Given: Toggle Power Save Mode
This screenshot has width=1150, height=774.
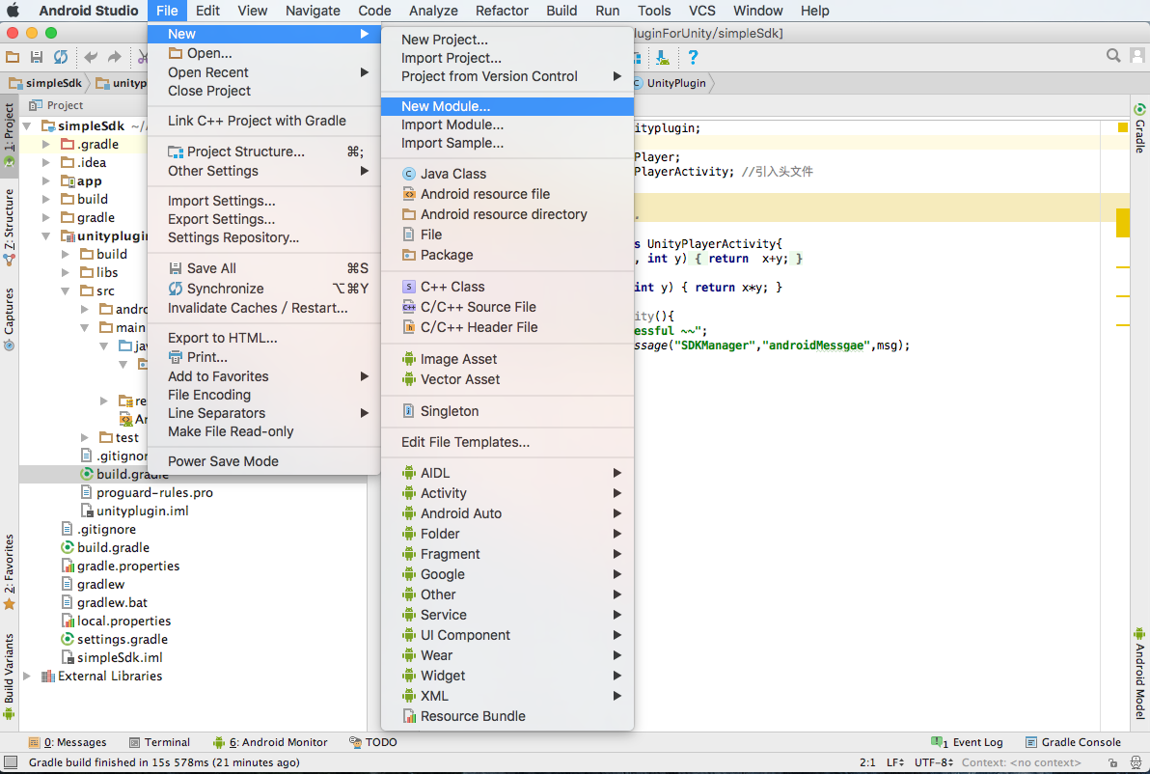Looking at the screenshot, I should point(264,461).
